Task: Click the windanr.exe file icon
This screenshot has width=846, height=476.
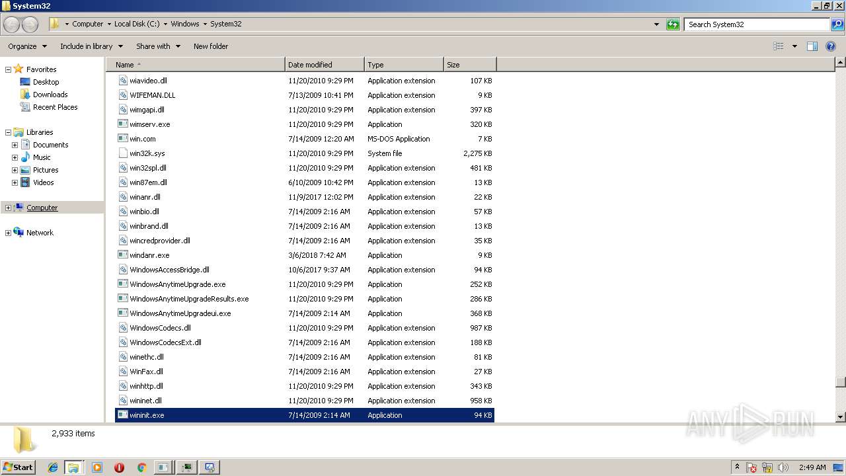Action: click(x=122, y=255)
